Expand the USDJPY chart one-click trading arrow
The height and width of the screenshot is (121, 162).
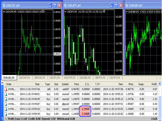(66, 12)
